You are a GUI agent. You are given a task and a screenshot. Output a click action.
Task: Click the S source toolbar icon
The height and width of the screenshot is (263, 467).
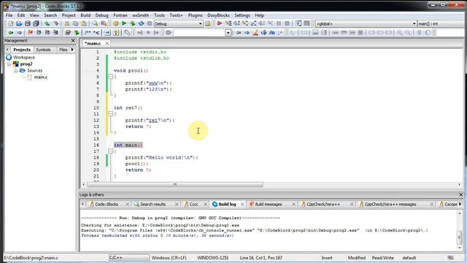420,32
